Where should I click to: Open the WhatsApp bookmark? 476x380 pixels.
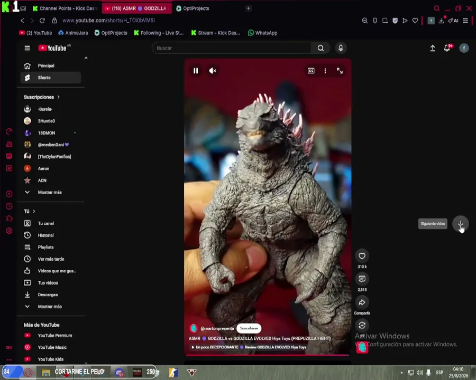[x=262, y=33]
